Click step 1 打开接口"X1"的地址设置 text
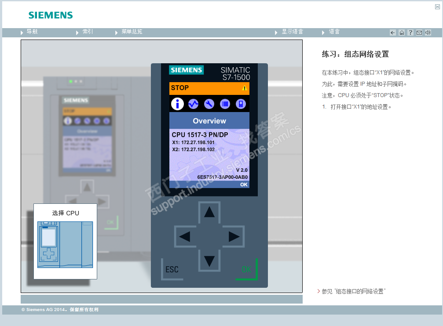443x326 pixels. (356, 107)
